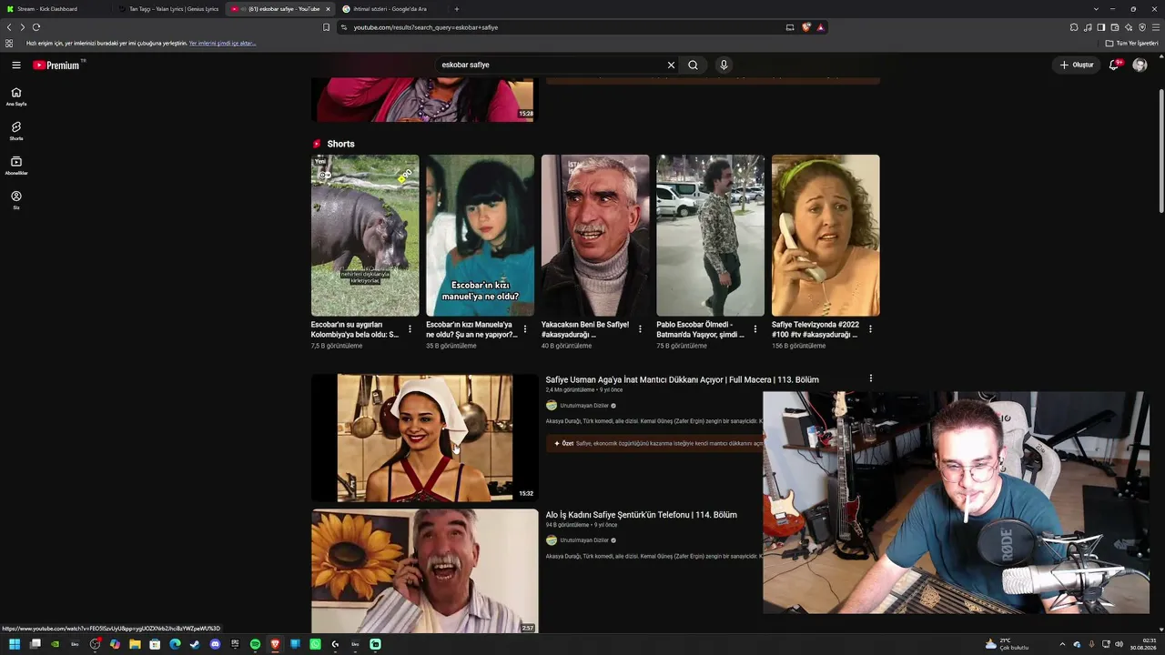Viewport: 1165px width, 655px height.
Task: Toggle the browser sidebar panel
Action: tap(1101, 27)
